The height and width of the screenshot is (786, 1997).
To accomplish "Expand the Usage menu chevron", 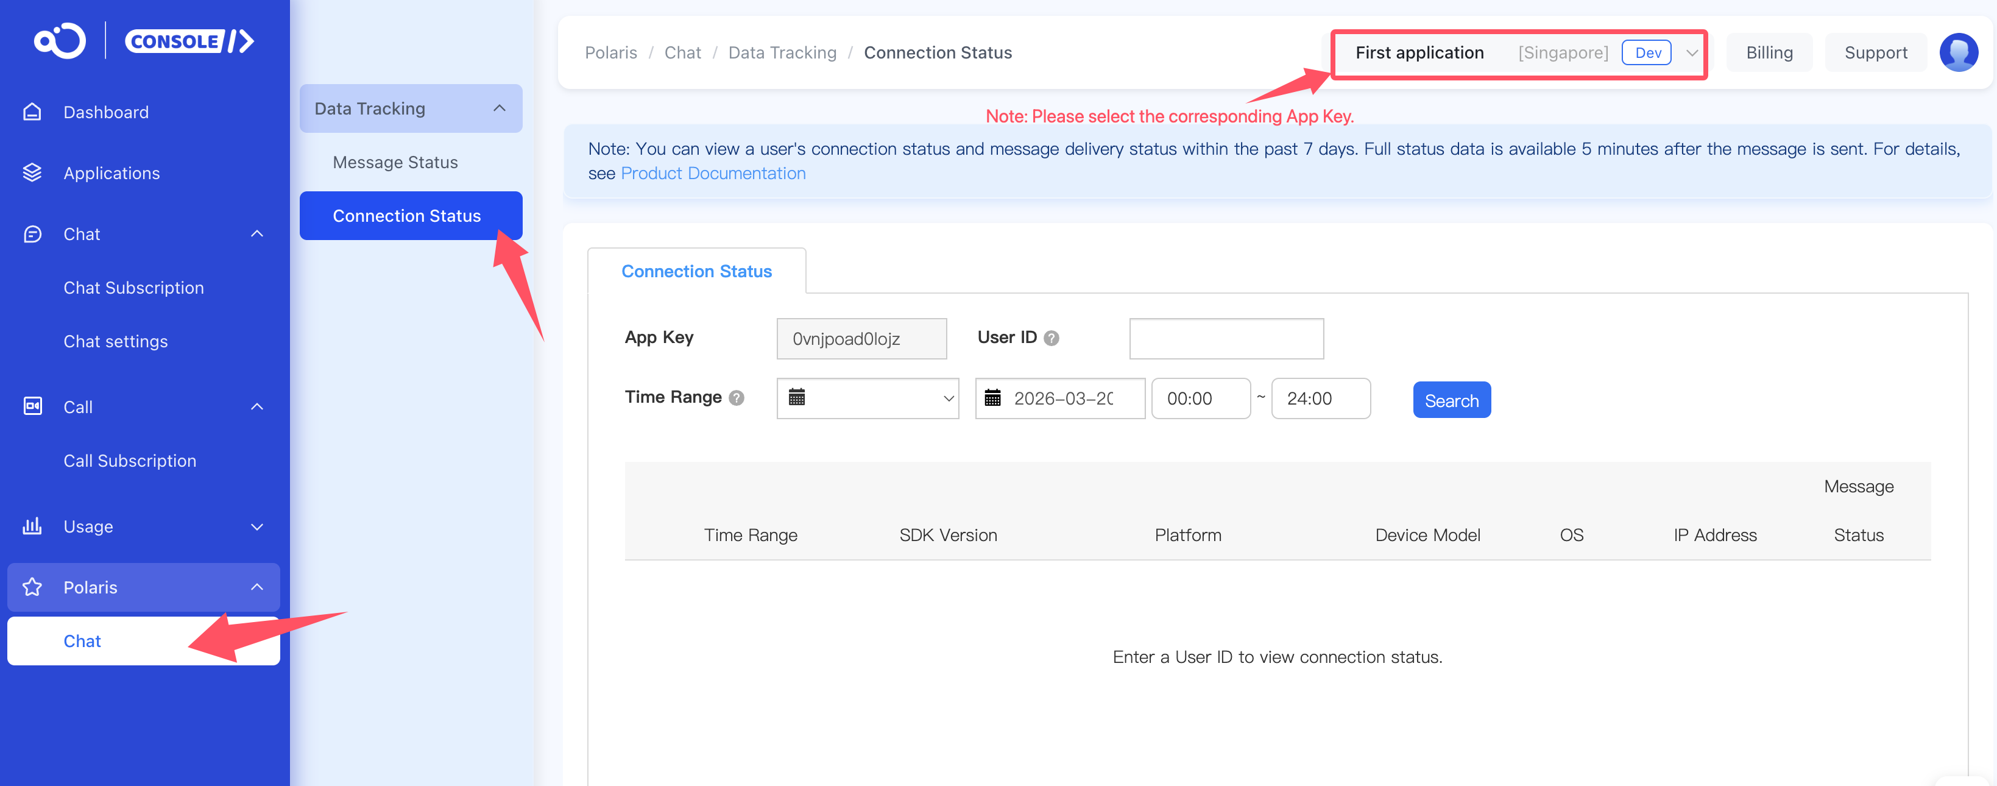I will 257,527.
